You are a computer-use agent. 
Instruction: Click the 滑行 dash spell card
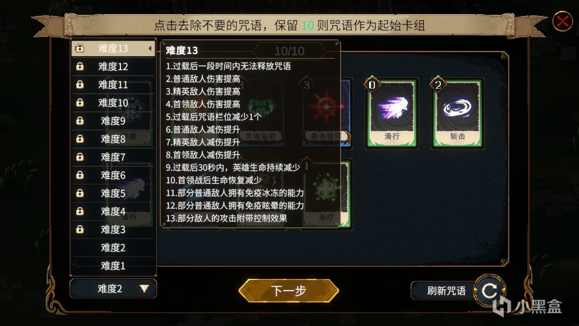click(392, 113)
